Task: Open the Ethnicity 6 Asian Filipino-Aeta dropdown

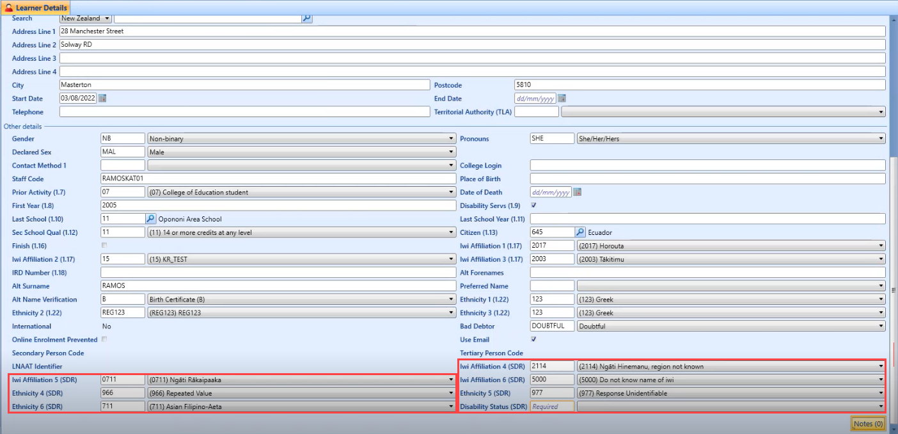Action: 301,406
